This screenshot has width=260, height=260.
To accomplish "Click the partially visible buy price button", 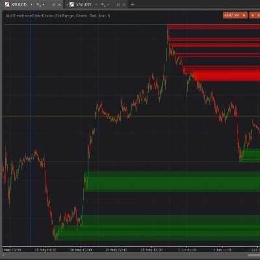I will tap(255, 16).
